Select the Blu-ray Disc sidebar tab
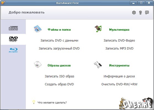Viewport: 154px width, 110px height. point(13,50)
